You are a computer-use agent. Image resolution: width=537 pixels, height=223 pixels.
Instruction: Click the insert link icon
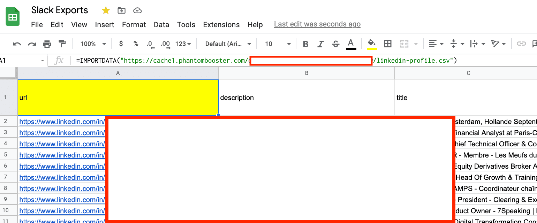click(x=521, y=44)
